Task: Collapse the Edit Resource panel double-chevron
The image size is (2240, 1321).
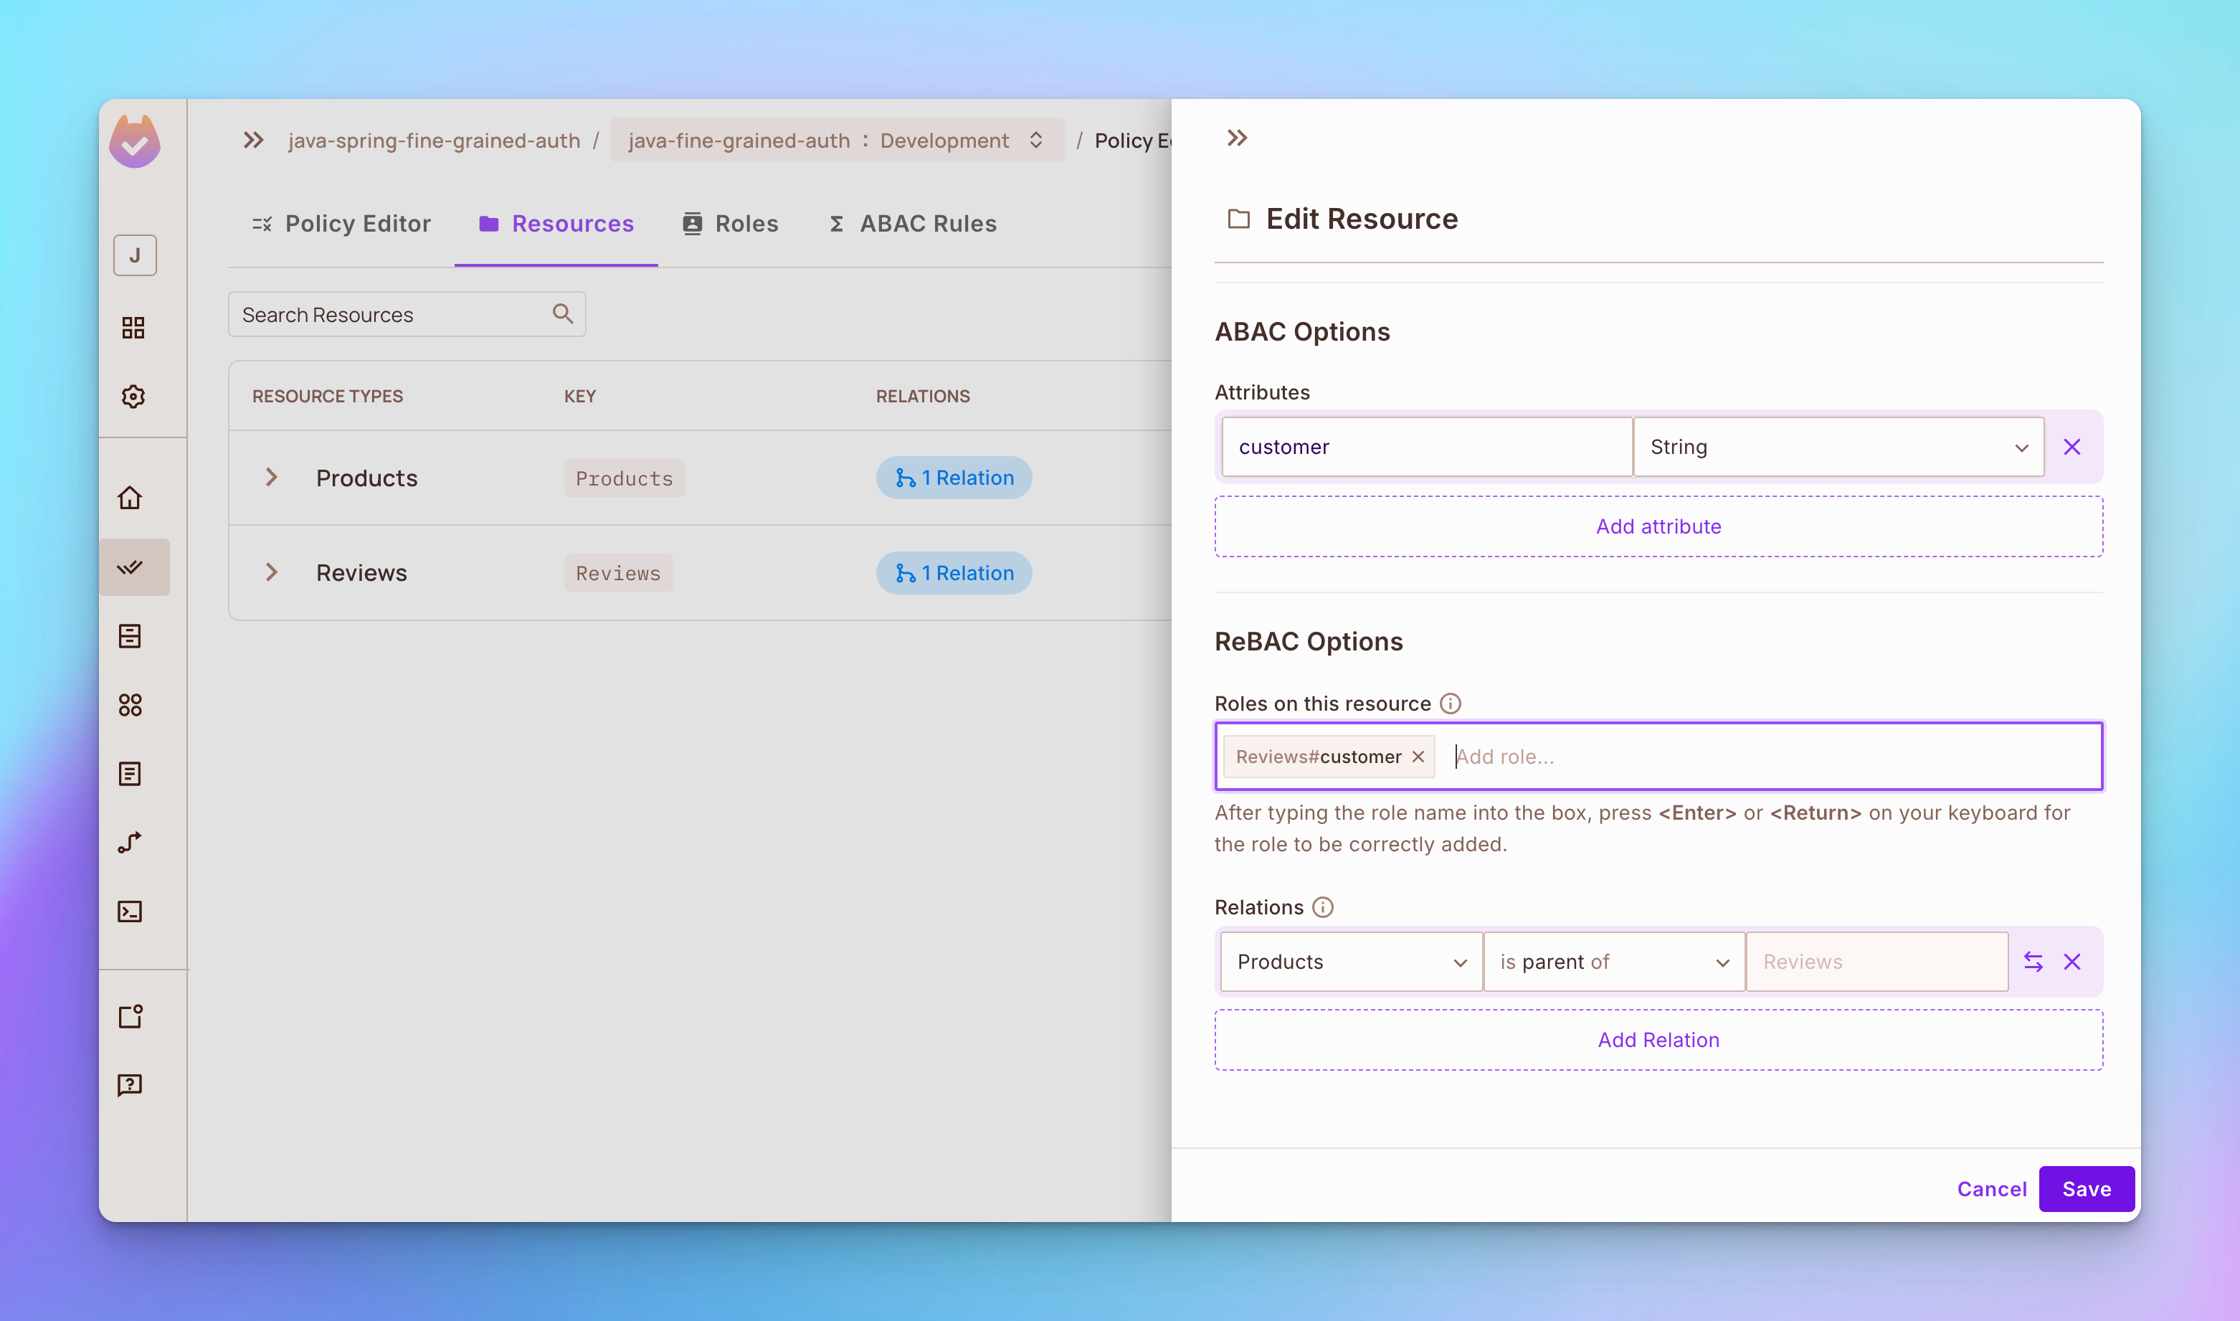Action: pos(1237,138)
